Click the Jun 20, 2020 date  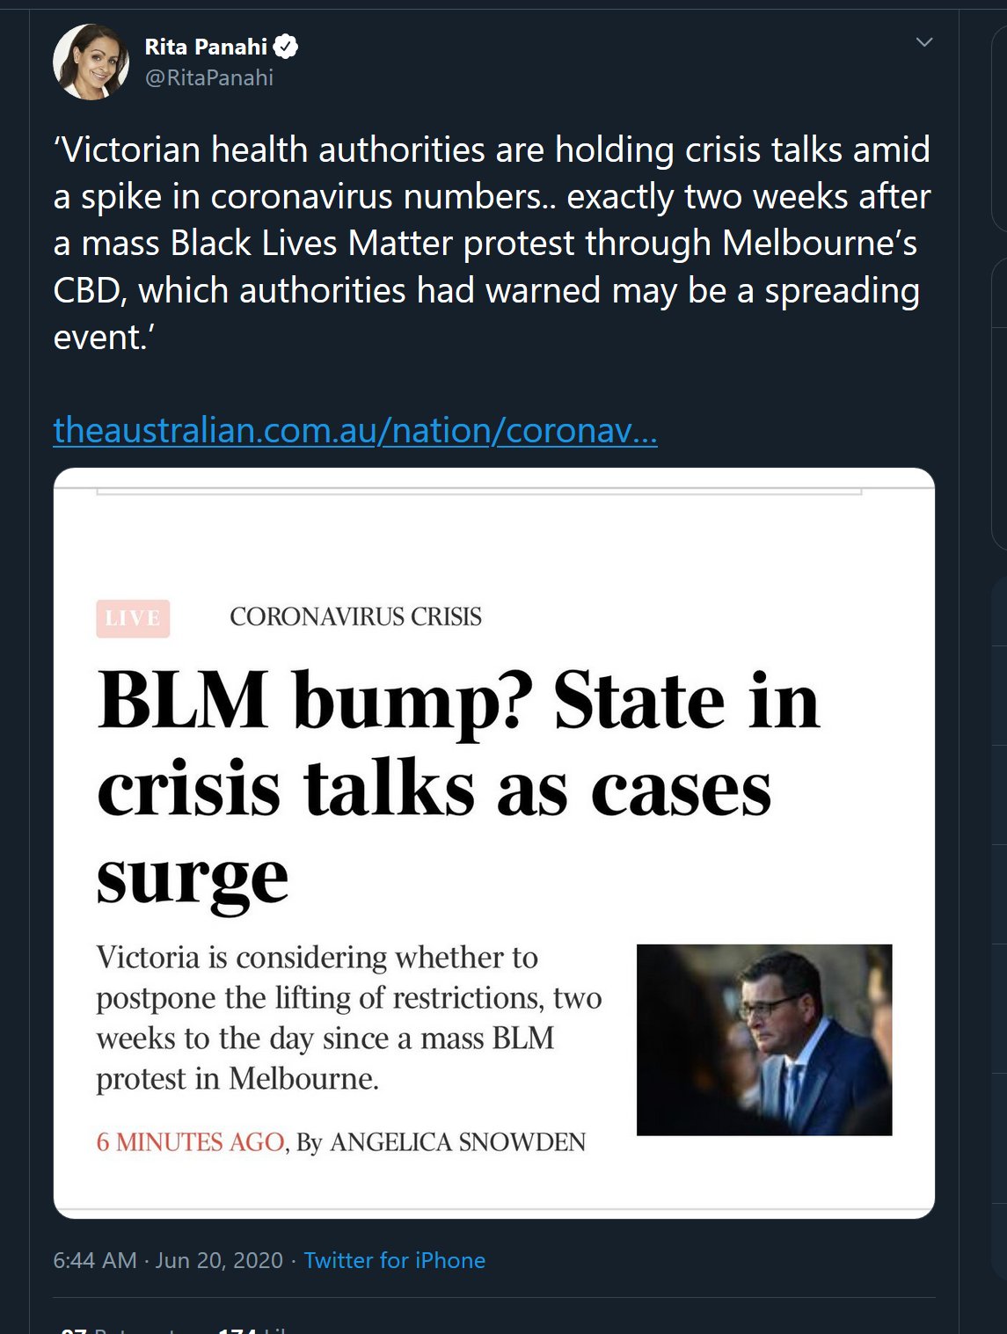coord(219,1260)
